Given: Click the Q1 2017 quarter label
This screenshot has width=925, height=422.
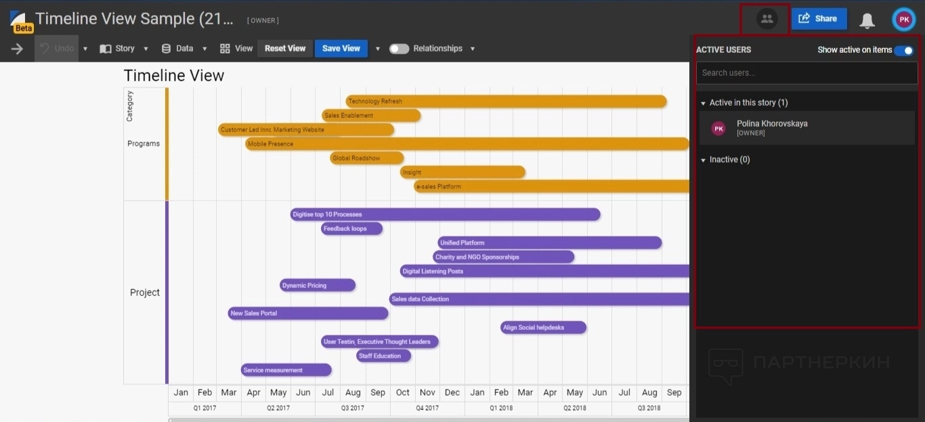Looking at the screenshot, I should pyautogui.click(x=205, y=408).
